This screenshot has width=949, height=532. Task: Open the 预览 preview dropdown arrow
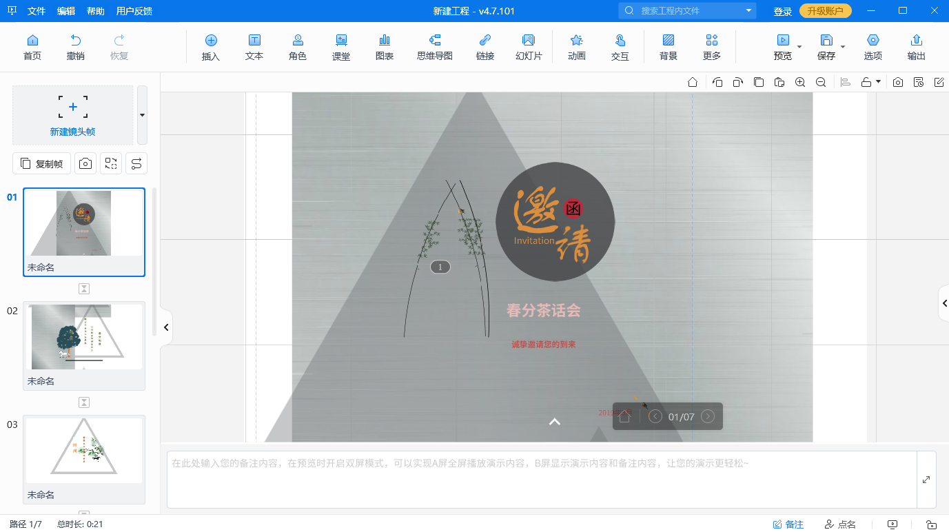click(799, 47)
